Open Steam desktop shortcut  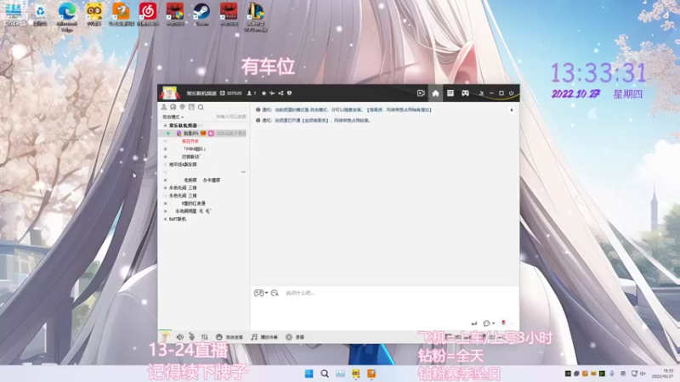[201, 14]
